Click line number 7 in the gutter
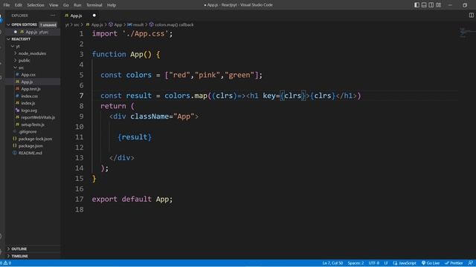The image size is (476, 267). click(x=81, y=96)
